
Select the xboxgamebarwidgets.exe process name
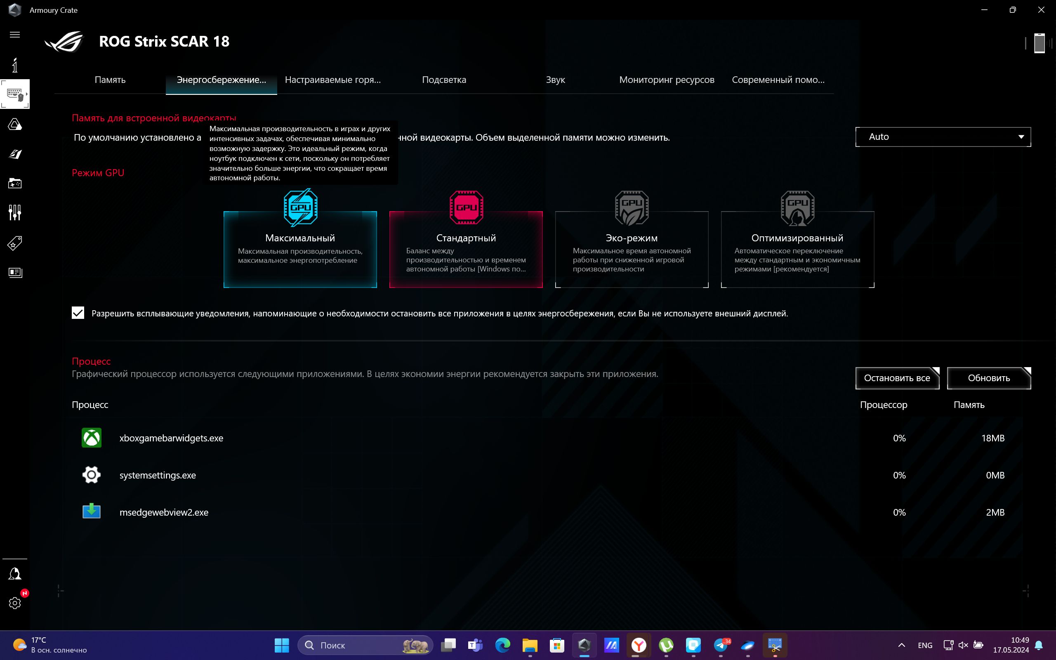tap(172, 438)
